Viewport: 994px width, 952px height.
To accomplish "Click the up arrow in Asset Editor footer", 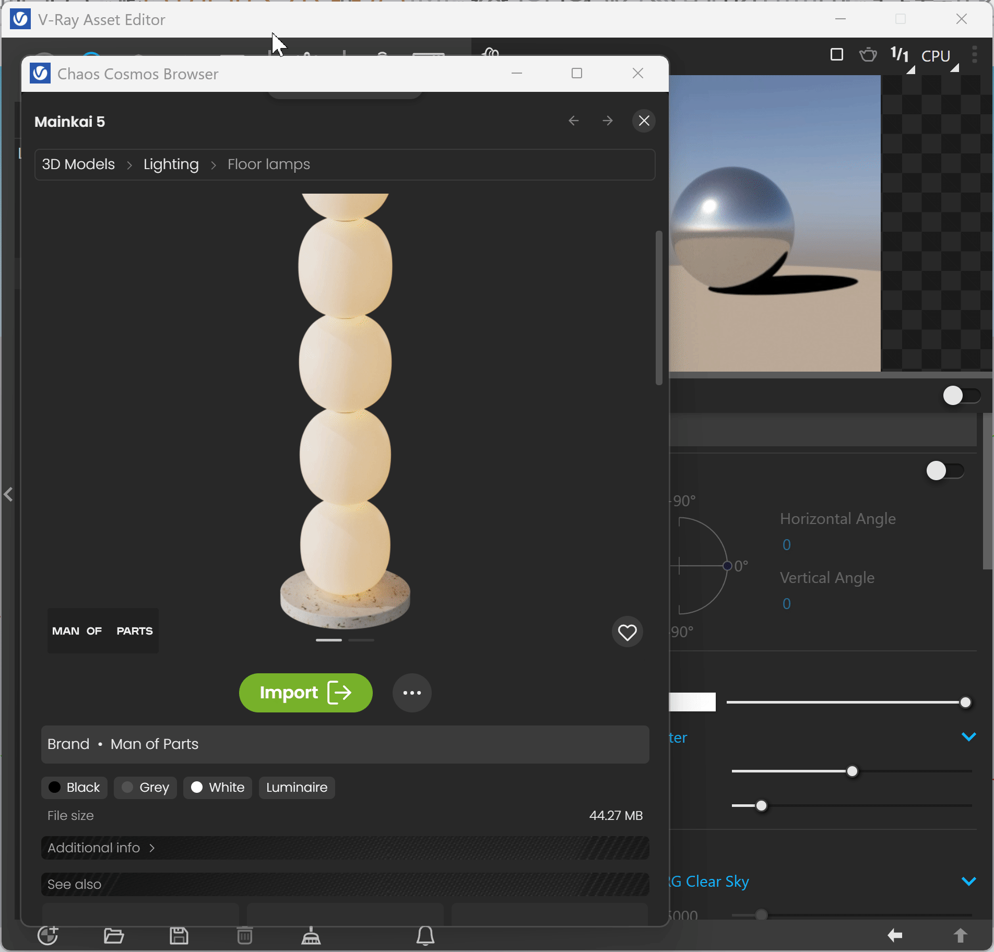I will click(x=961, y=935).
